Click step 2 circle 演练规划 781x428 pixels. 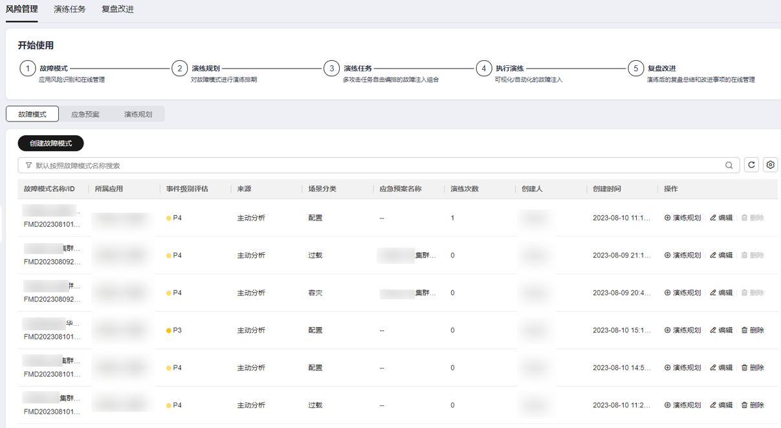tap(180, 69)
